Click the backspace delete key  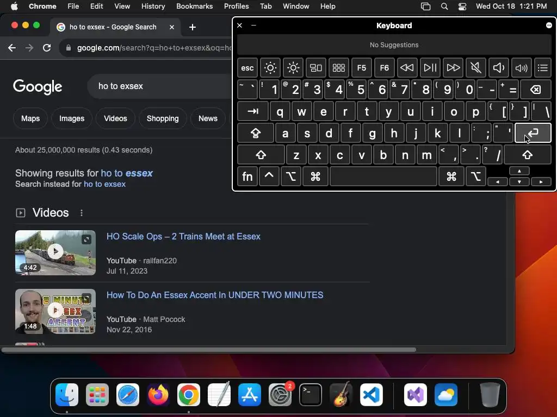pyautogui.click(x=536, y=90)
